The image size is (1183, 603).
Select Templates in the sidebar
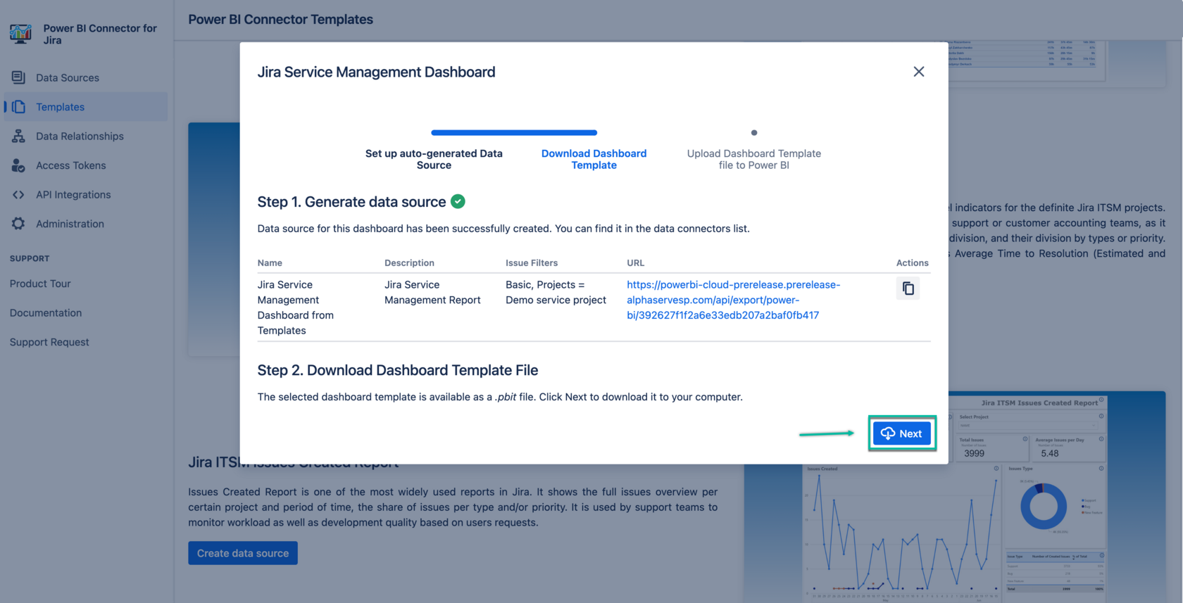(x=86, y=107)
